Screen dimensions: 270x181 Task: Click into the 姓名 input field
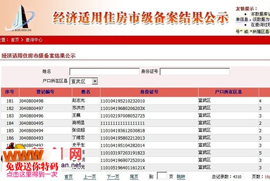point(105,71)
